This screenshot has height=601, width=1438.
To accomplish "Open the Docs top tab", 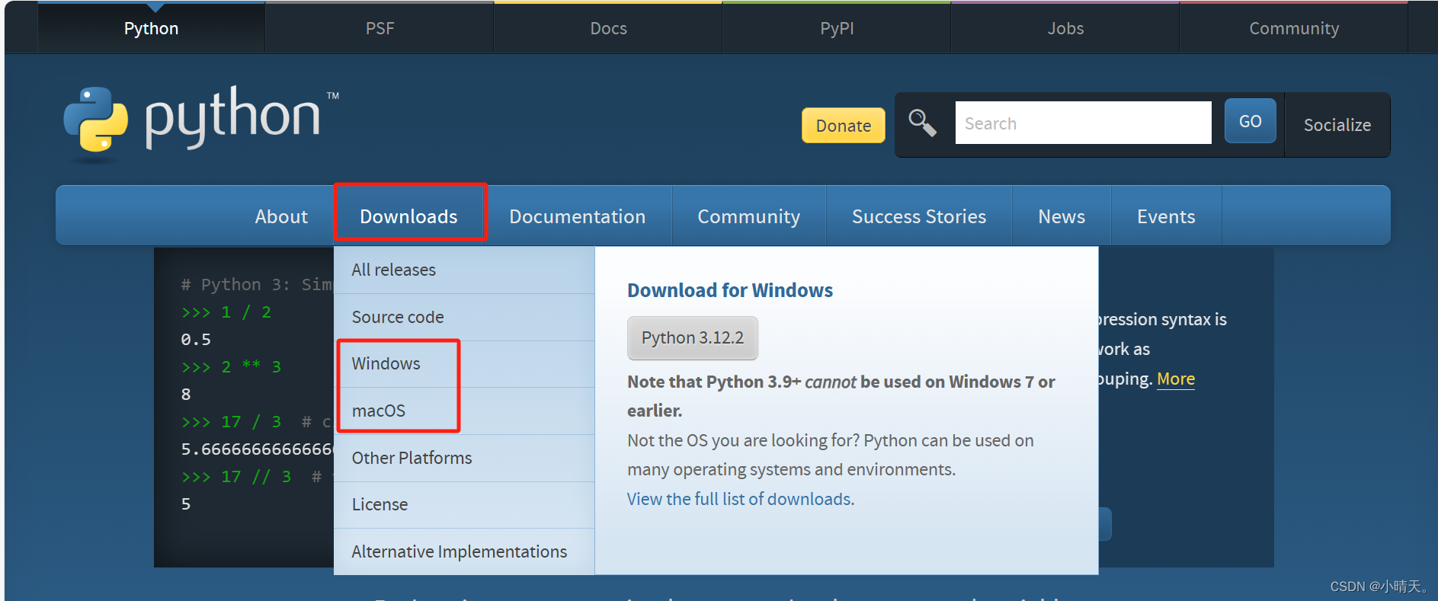I will coord(608,28).
